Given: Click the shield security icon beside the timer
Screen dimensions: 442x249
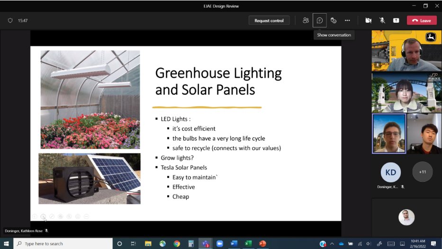Looking at the screenshot, I should [x=10, y=20].
